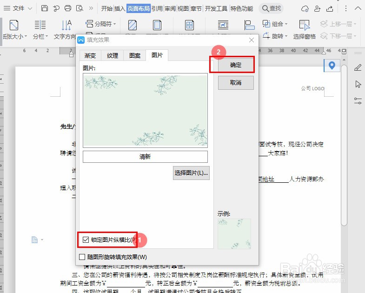Switch to the 渐变 gradient tab
This screenshot has width=365, height=293.
pyautogui.click(x=90, y=55)
